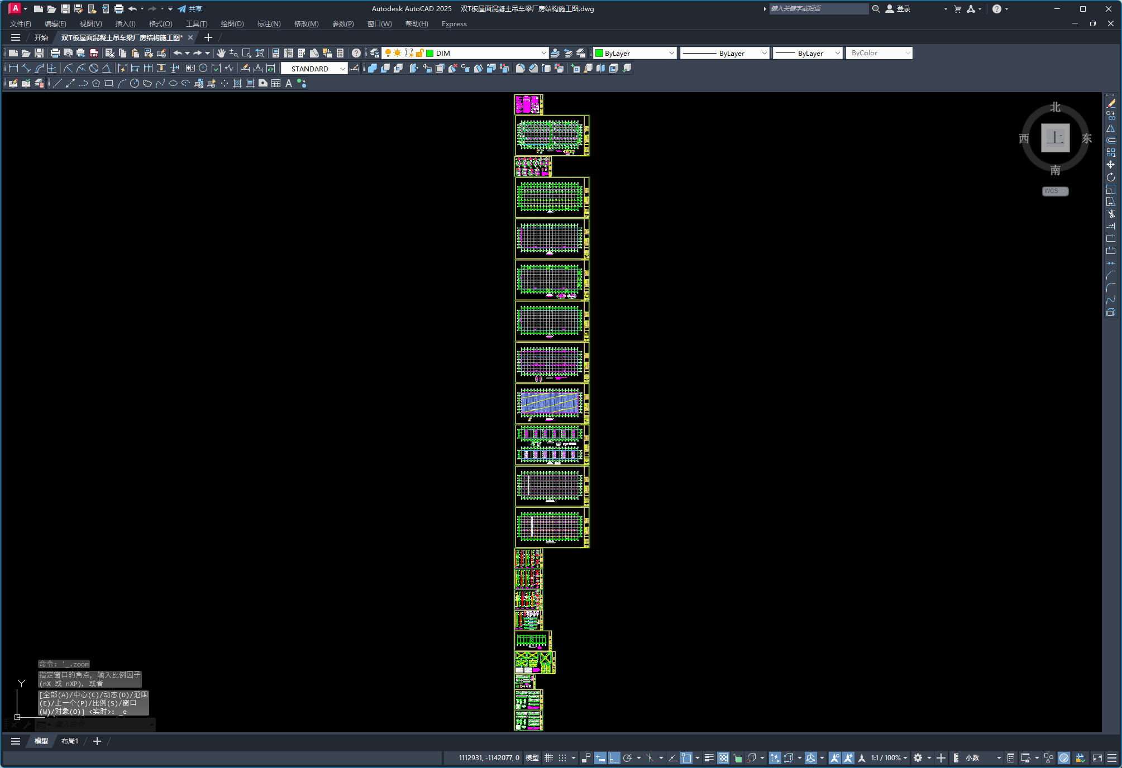The image size is (1122, 768).
Task: Click the Rotate tool in right toolbar
Action: (1111, 177)
